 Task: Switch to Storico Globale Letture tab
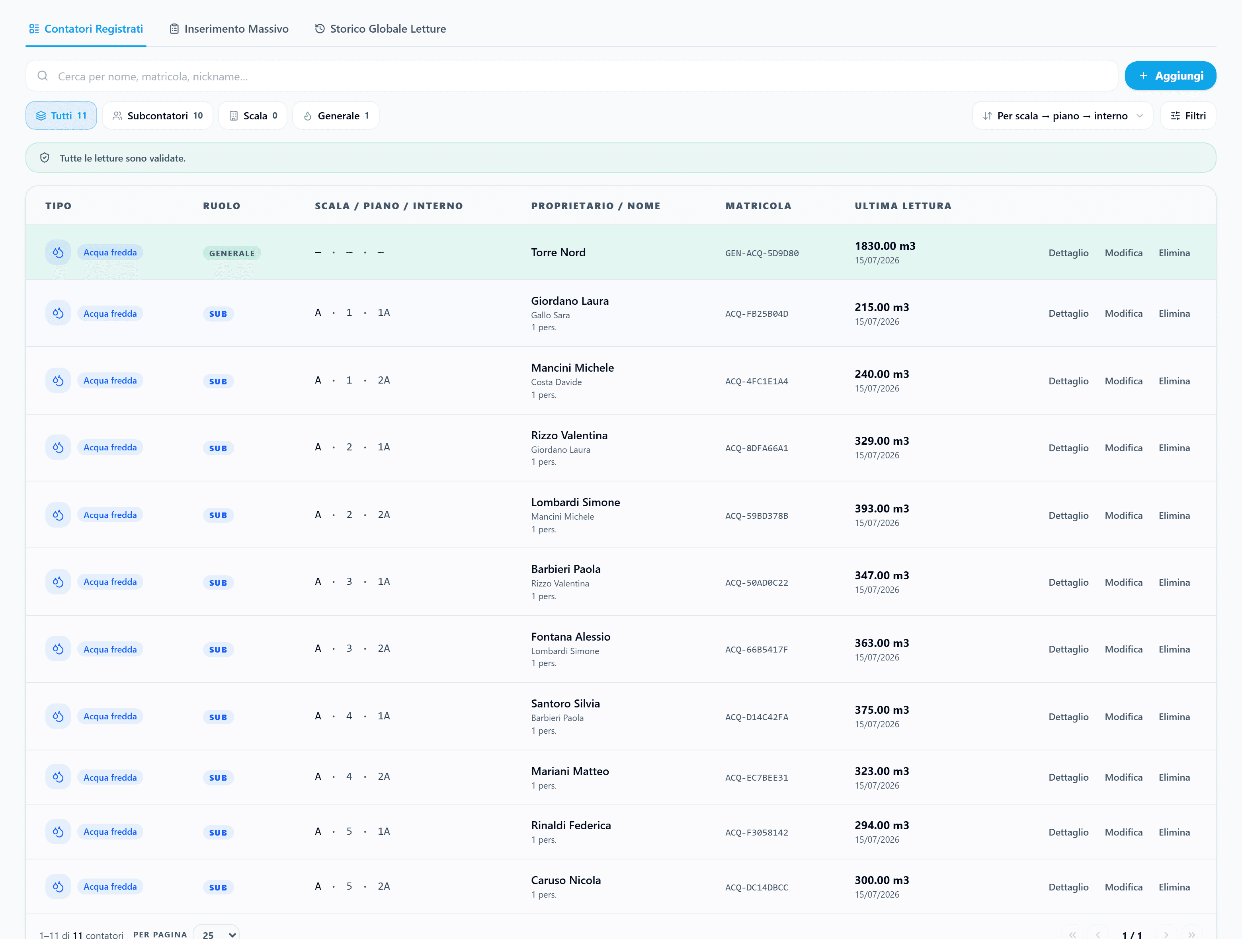click(x=381, y=29)
